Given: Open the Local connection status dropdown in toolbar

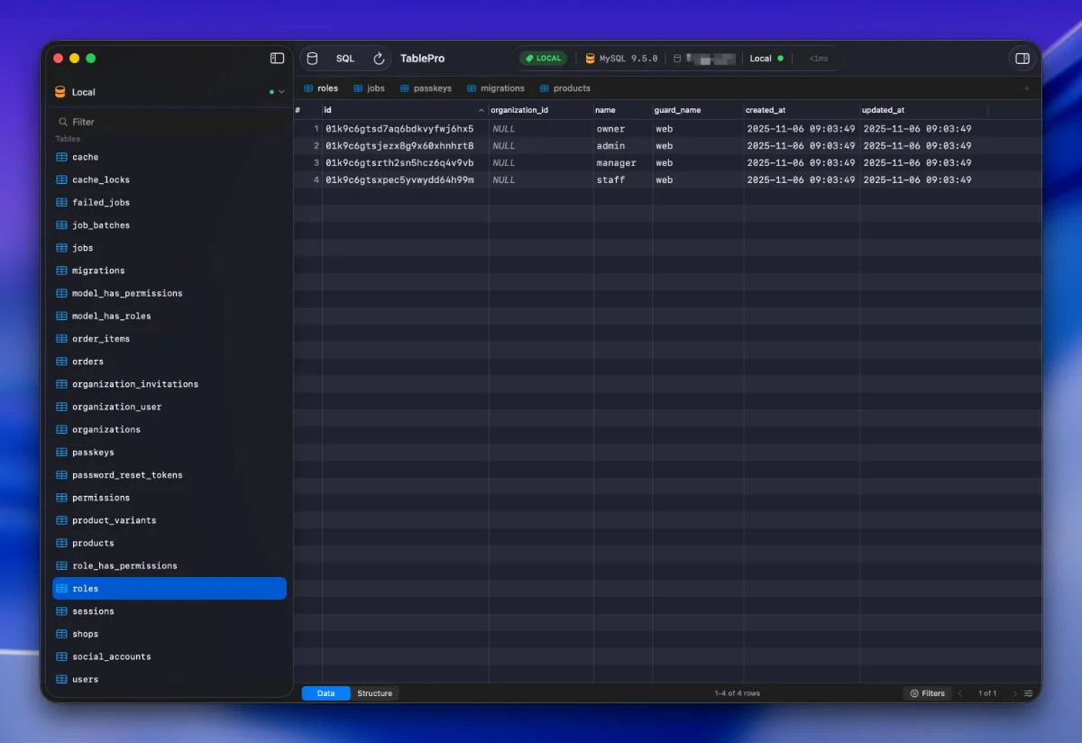Looking at the screenshot, I should [765, 58].
